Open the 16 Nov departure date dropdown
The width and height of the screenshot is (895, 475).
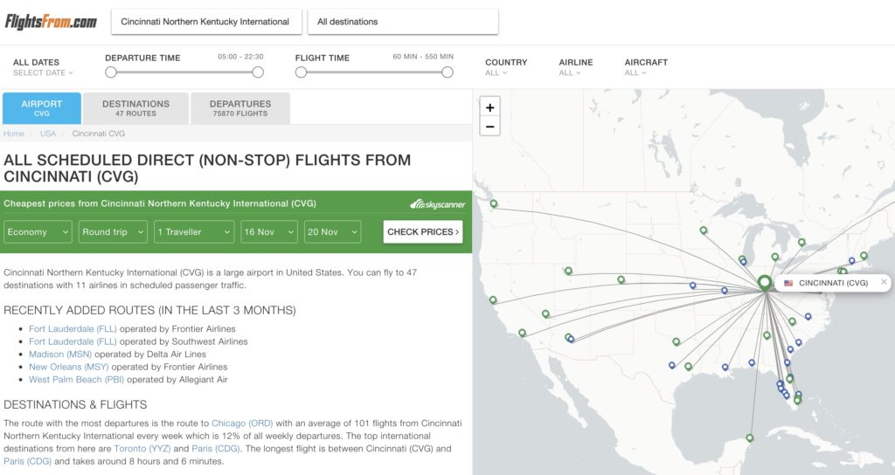click(x=269, y=232)
